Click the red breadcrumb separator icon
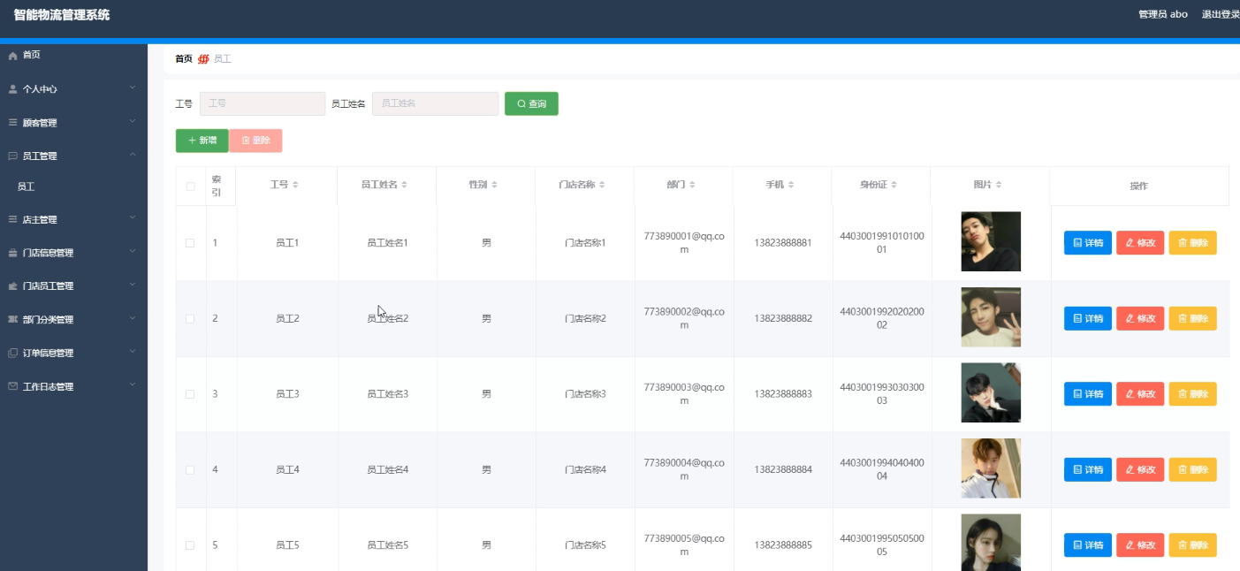 203,59
